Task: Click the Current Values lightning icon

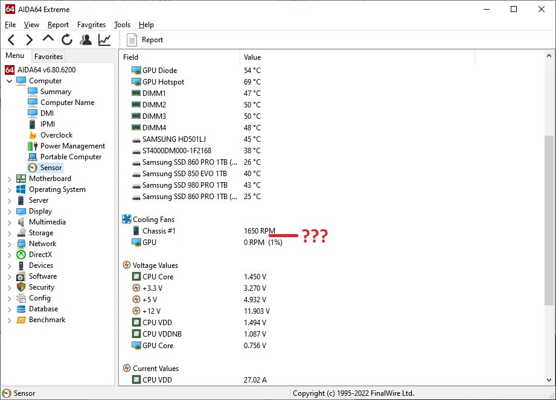Action: click(x=127, y=368)
